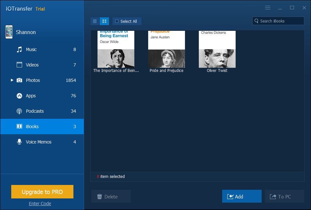Click the Search iBooks field
Screen dimensions: 311x210
coord(278,21)
